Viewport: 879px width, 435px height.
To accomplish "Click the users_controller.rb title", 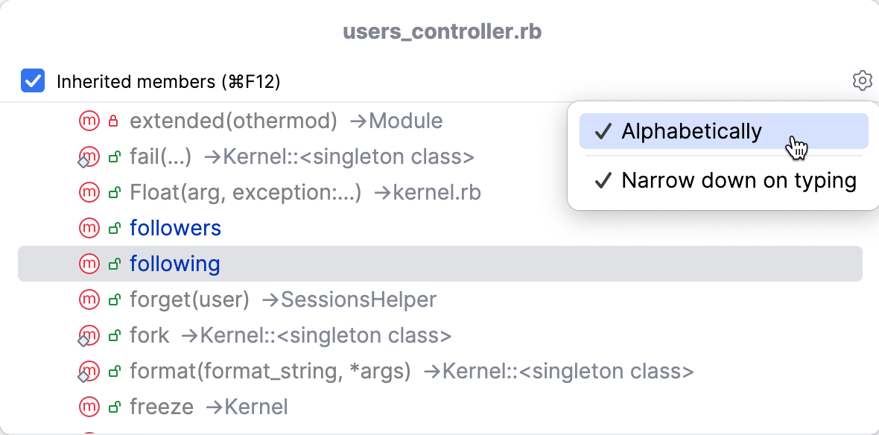I will 442,32.
